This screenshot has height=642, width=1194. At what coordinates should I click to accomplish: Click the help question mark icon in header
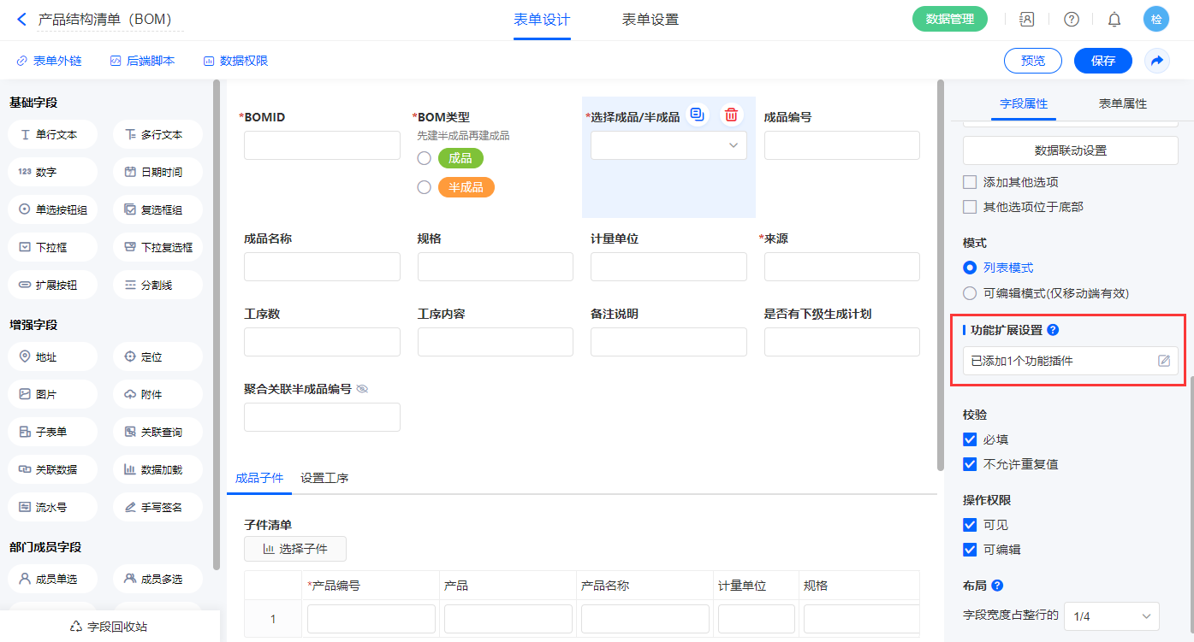point(1071,19)
